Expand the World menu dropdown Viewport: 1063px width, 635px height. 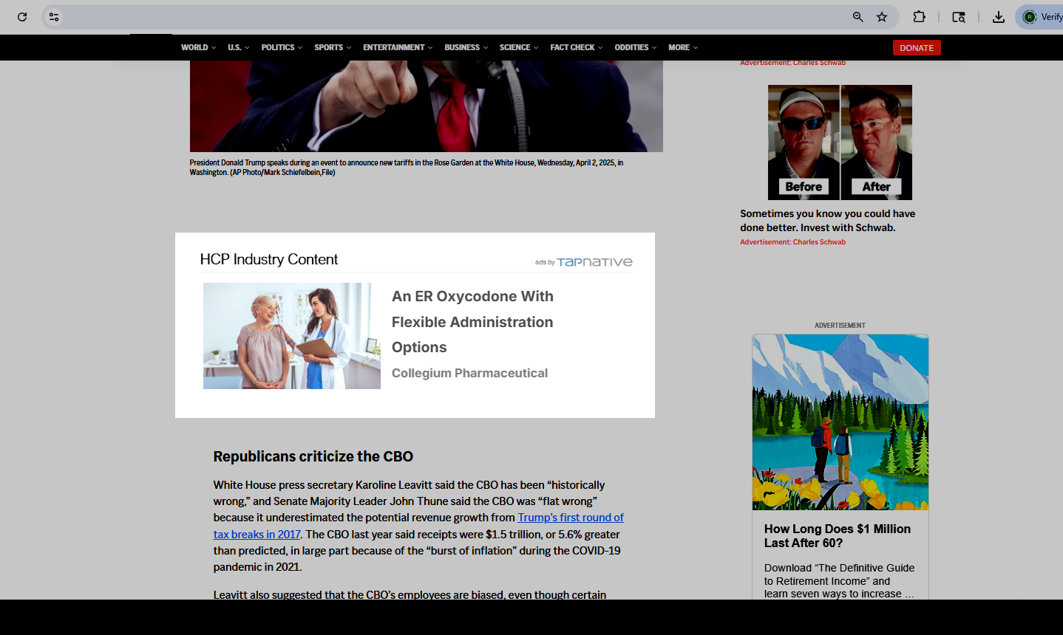[198, 47]
